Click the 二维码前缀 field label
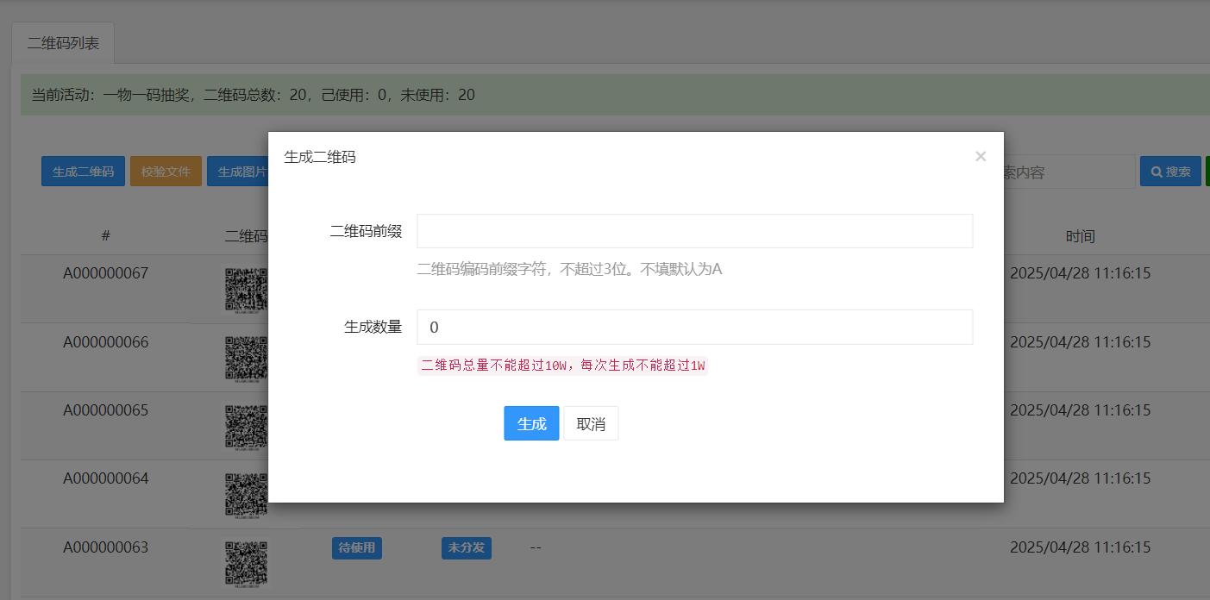The image size is (1210, 600). point(366,231)
